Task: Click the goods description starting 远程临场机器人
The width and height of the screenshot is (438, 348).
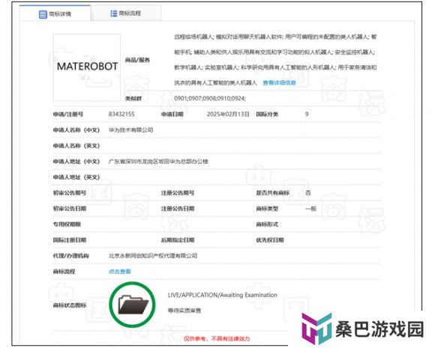Action: pos(275,60)
